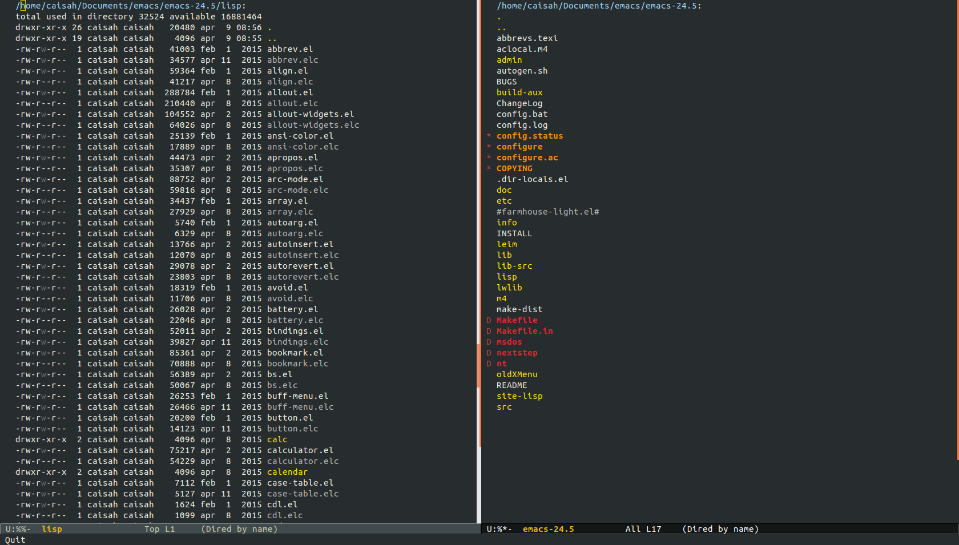Click the lisp directory path header
The image size is (959, 545).
131,6
